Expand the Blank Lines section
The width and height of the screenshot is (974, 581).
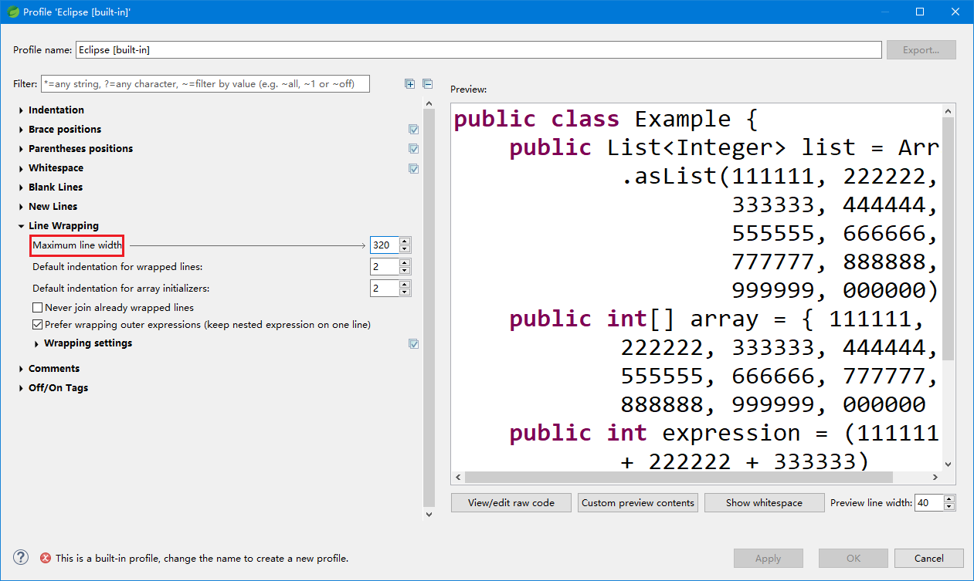22,187
